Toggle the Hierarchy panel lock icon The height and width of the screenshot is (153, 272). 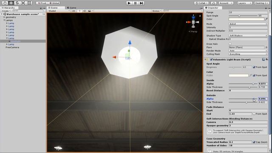coord(41,8)
